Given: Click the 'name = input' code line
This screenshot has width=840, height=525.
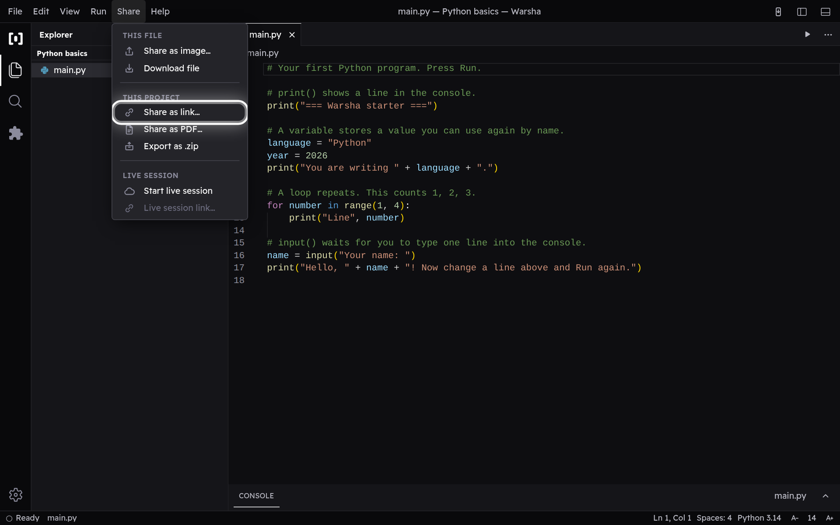Looking at the screenshot, I should (x=341, y=255).
